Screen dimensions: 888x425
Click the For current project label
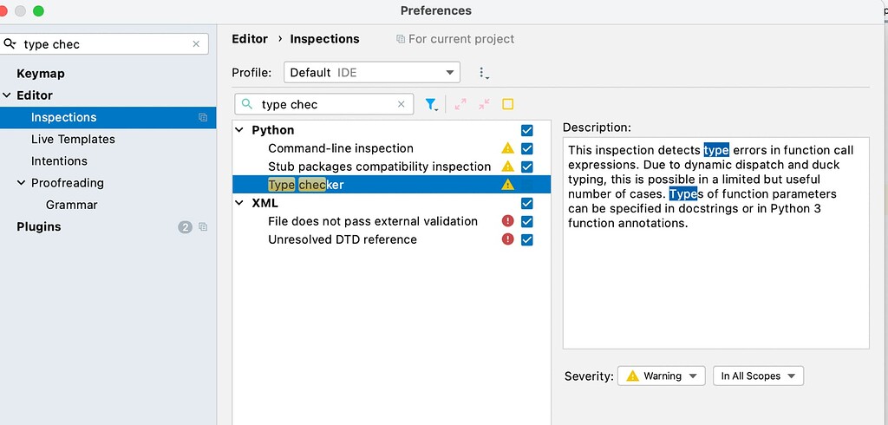(461, 39)
